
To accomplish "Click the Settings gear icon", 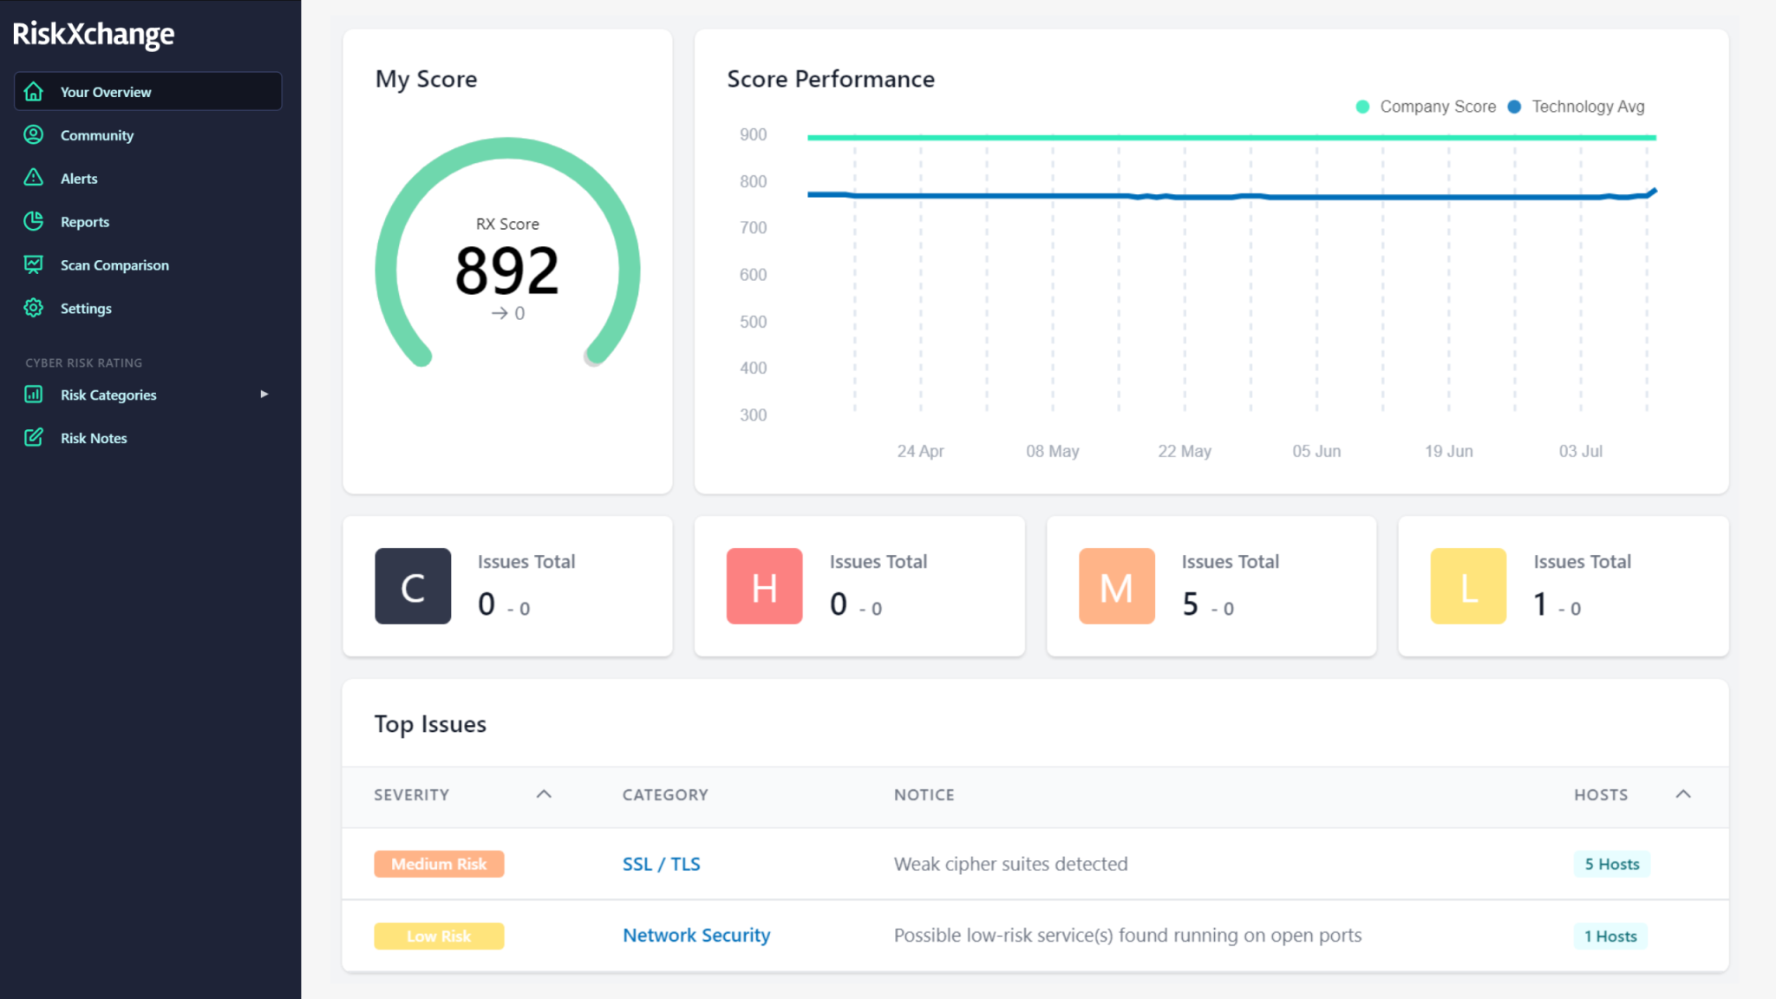I will coord(34,308).
